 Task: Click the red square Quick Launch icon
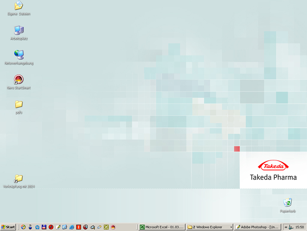78,227
